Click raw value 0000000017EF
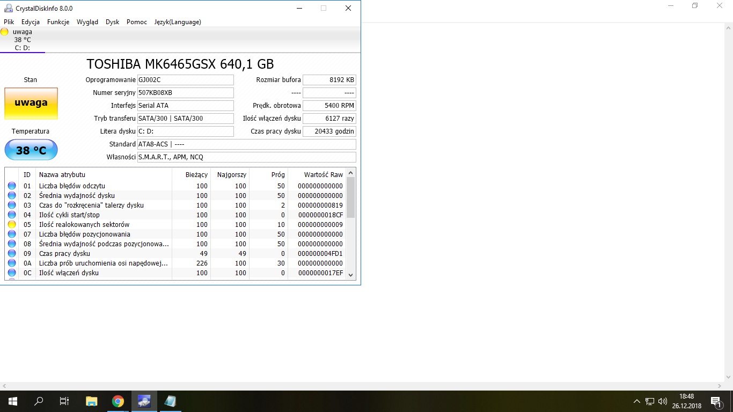Screen dimensions: 733x412 [320, 273]
